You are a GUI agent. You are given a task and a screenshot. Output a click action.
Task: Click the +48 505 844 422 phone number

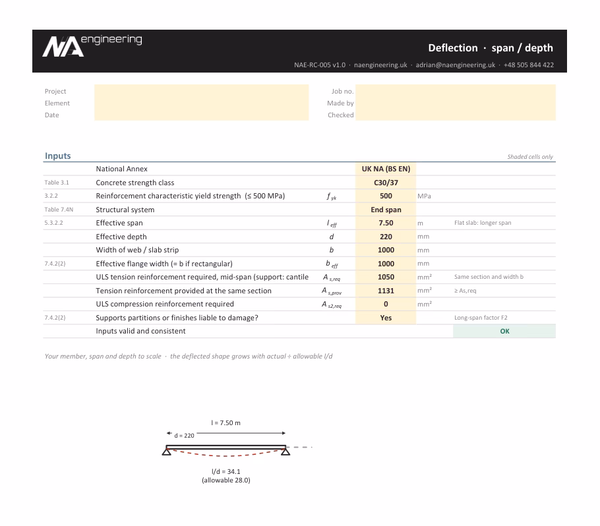(528, 65)
